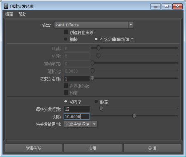Open the 将头发放置到 dropdown
The width and height of the screenshot is (186, 157).
pos(81,124)
